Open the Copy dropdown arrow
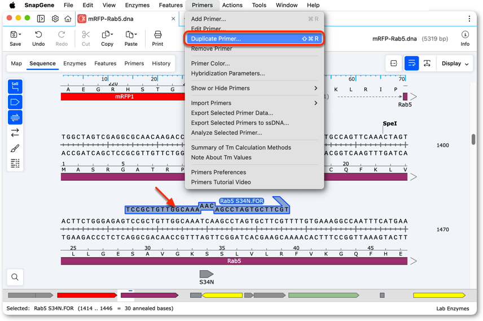This screenshot has height=321, width=483. (112, 34)
